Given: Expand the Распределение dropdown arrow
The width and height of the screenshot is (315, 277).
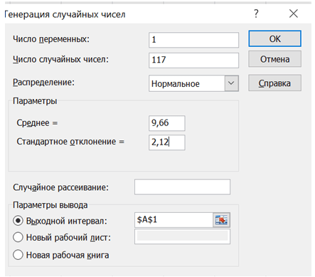Looking at the screenshot, I should 231,83.
